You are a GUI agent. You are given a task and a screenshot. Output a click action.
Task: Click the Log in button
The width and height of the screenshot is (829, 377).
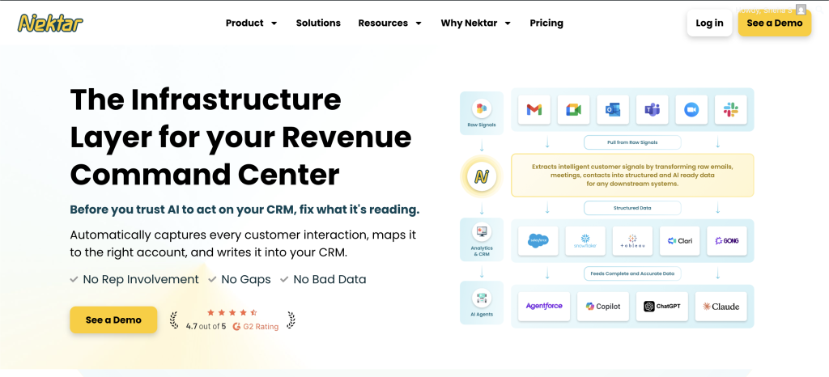(x=709, y=23)
